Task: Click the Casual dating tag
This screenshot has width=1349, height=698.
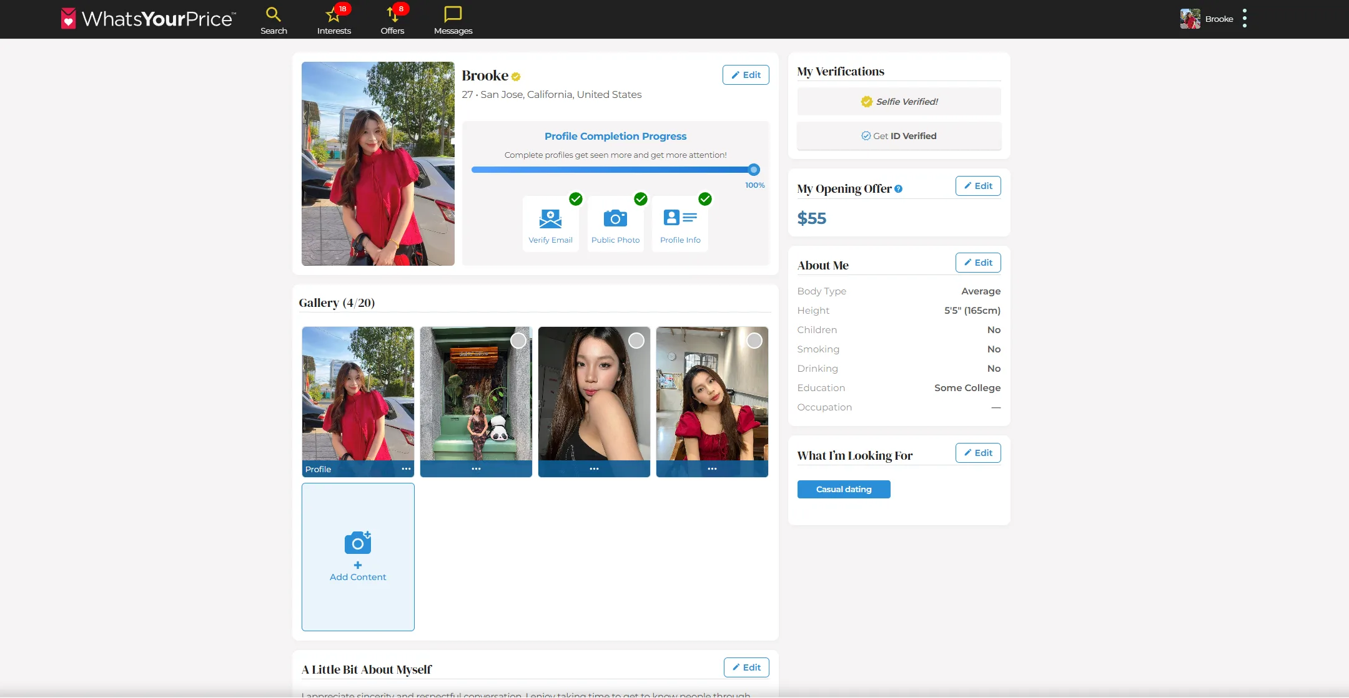Action: tap(843, 490)
